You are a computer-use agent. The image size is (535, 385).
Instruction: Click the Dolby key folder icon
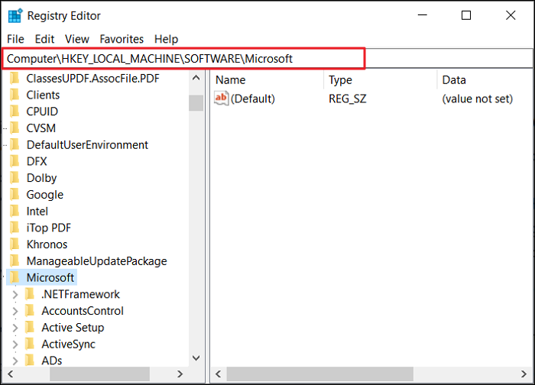[15, 177]
